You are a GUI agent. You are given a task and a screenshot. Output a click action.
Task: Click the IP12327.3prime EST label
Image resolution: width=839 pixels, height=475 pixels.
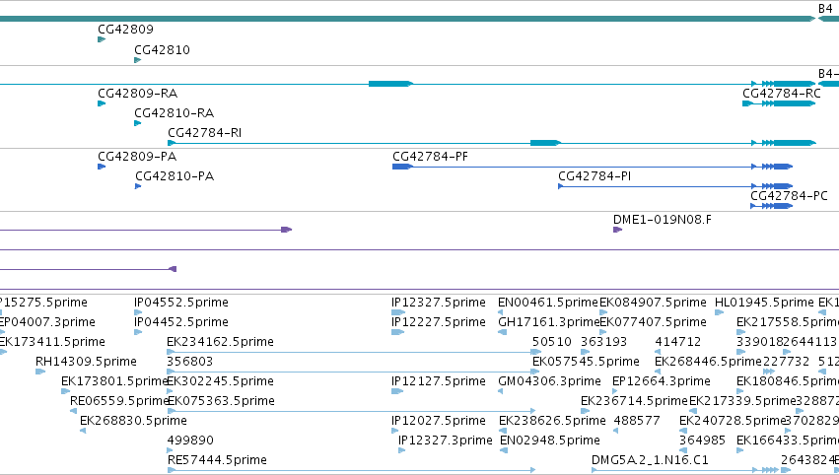click(446, 441)
